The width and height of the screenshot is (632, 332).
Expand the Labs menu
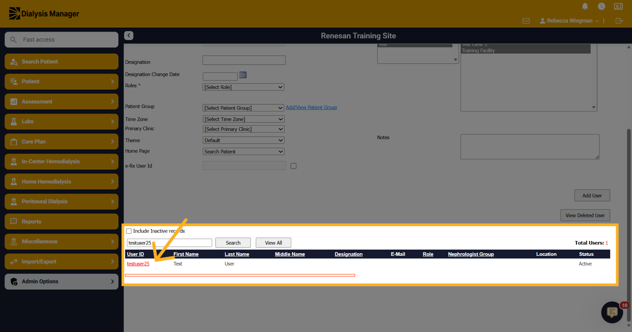(x=61, y=122)
